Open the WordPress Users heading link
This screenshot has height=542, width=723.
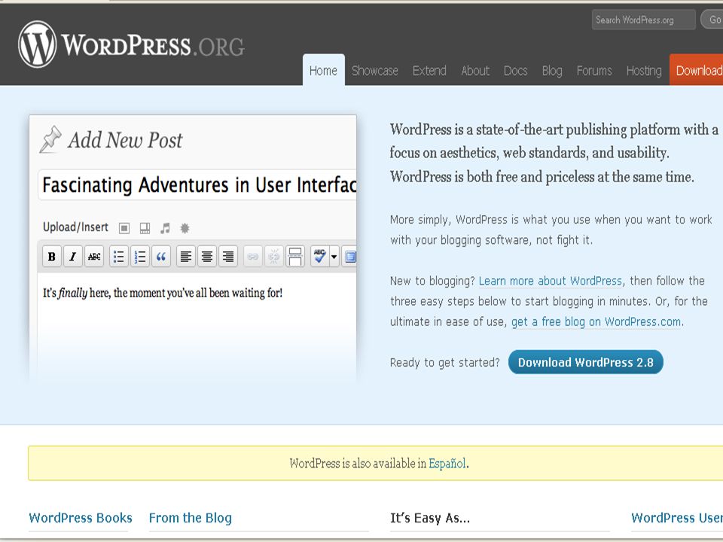click(x=677, y=518)
